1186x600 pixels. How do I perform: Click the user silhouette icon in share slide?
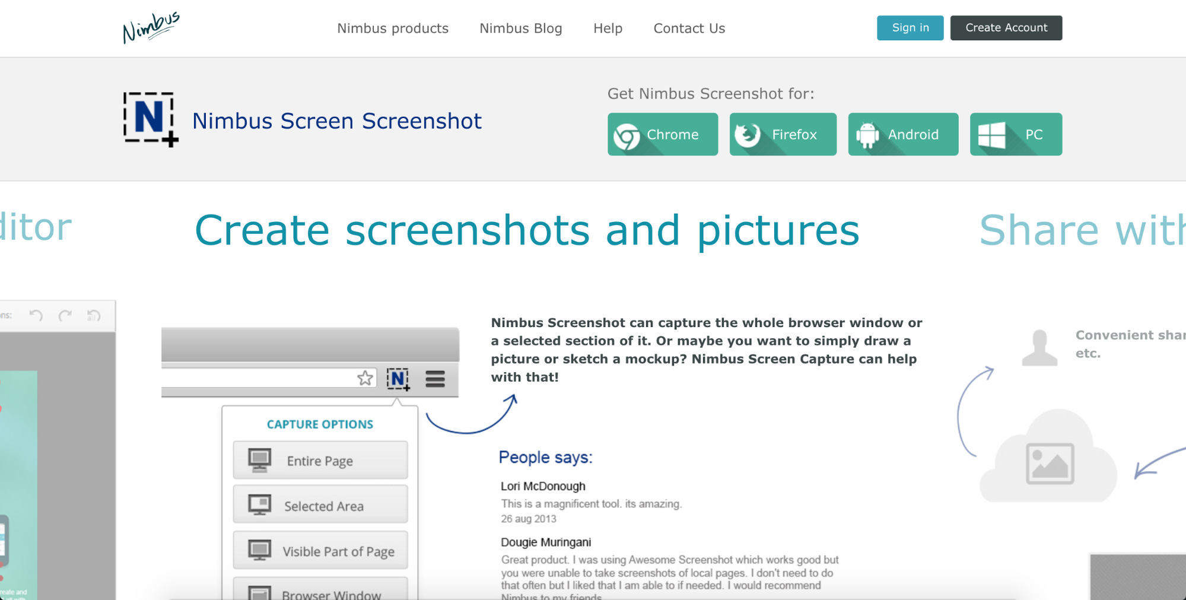click(1039, 347)
